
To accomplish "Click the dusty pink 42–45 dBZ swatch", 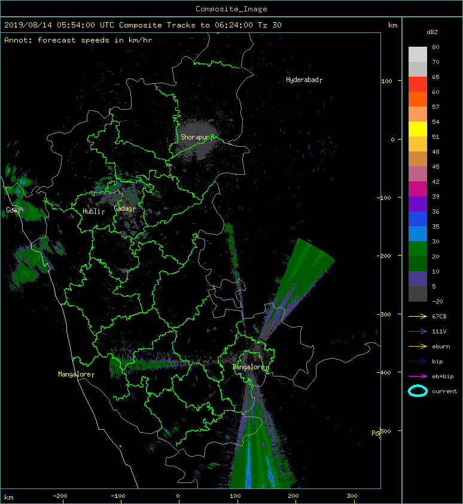I will pos(418,174).
